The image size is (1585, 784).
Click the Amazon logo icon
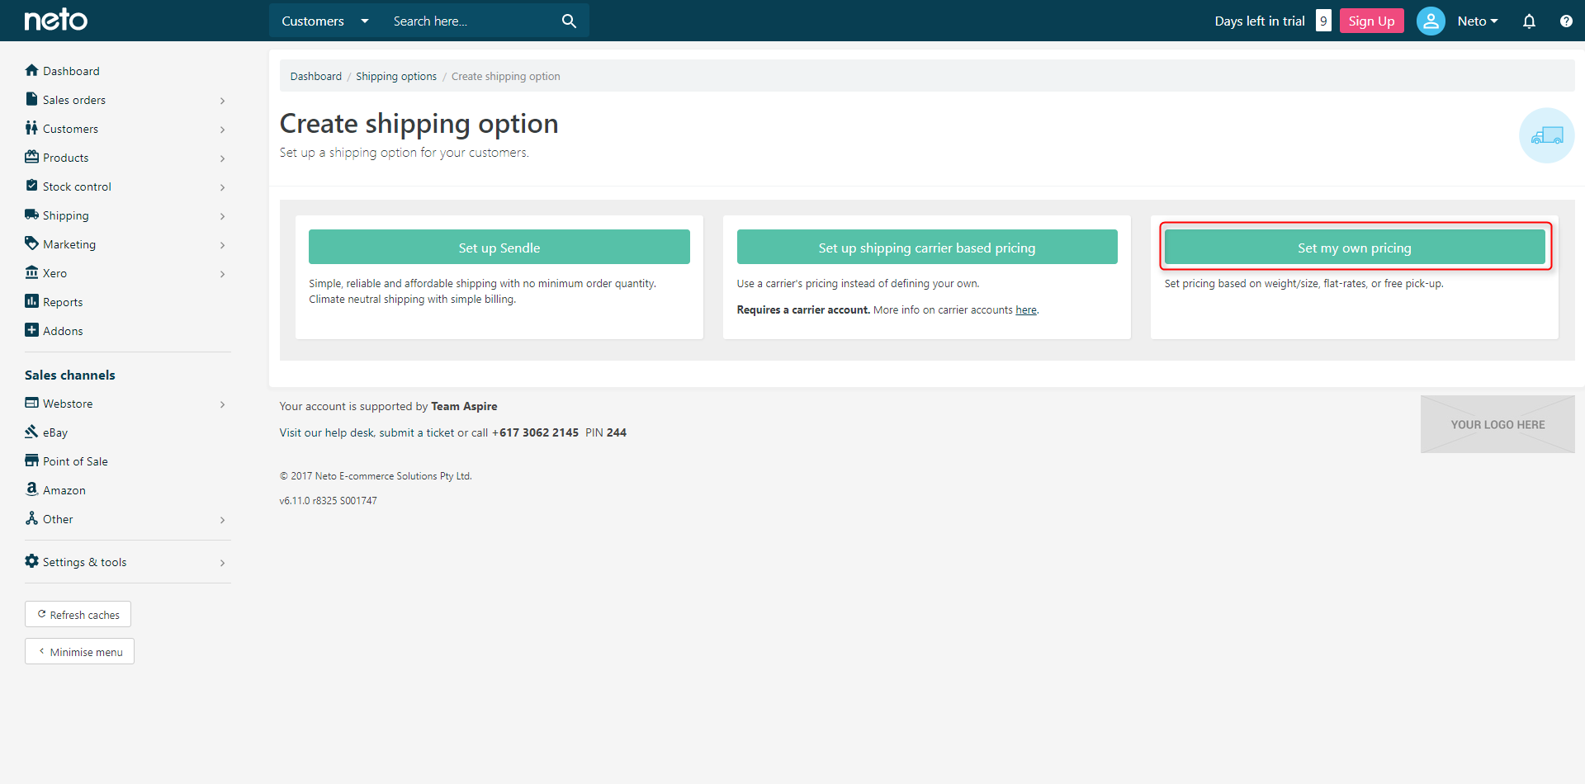[x=31, y=489]
